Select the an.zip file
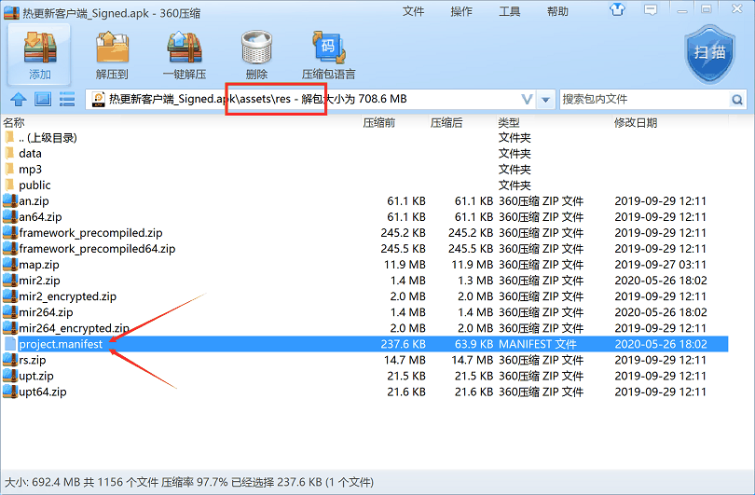 (x=34, y=200)
